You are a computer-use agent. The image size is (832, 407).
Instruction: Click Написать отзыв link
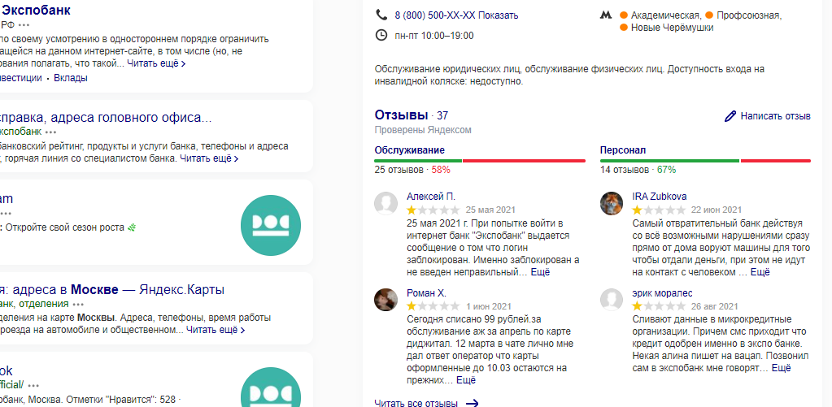[775, 116]
